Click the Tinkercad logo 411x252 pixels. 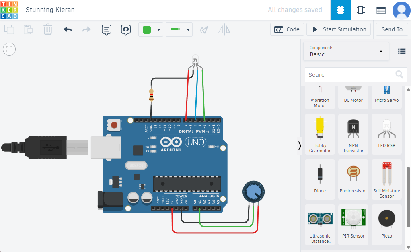pos(9,10)
